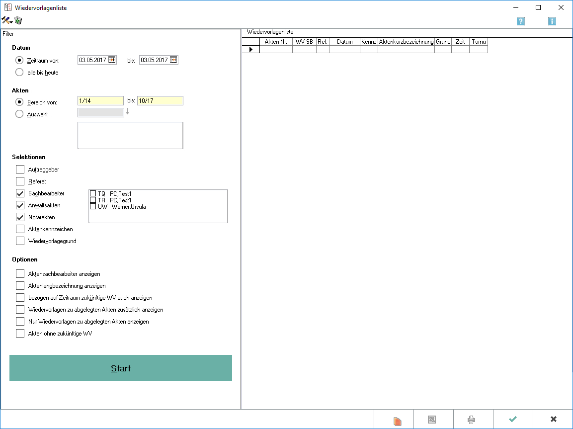The width and height of the screenshot is (573, 429).
Task: Click the arrow next to Auswahl field
Action: point(127,112)
